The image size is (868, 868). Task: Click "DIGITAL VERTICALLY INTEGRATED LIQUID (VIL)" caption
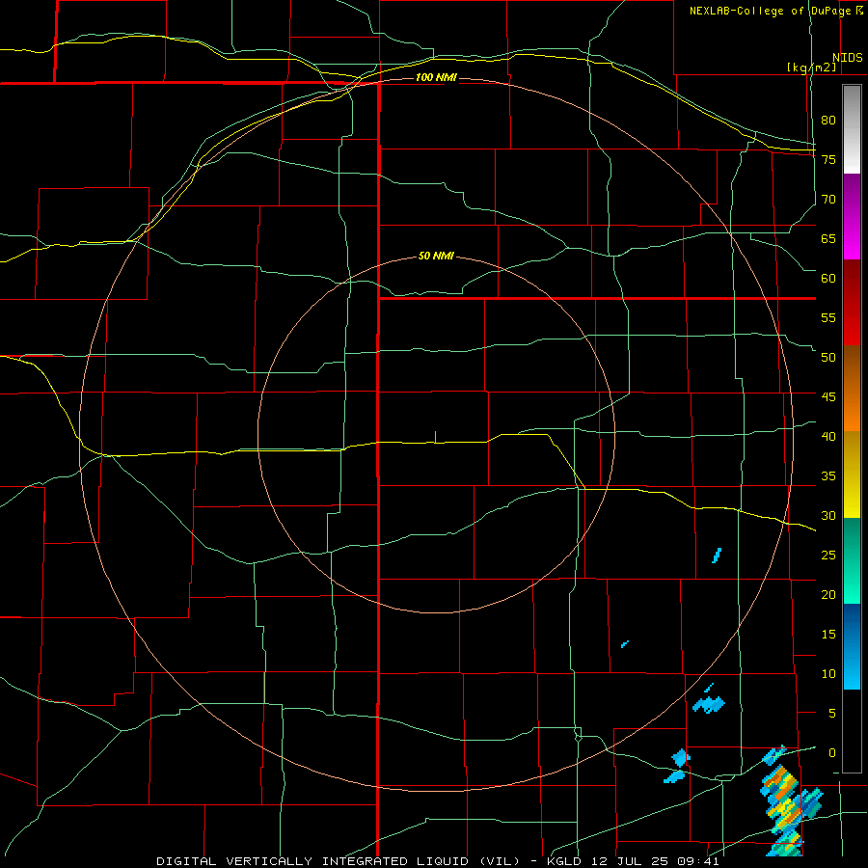coord(338,861)
